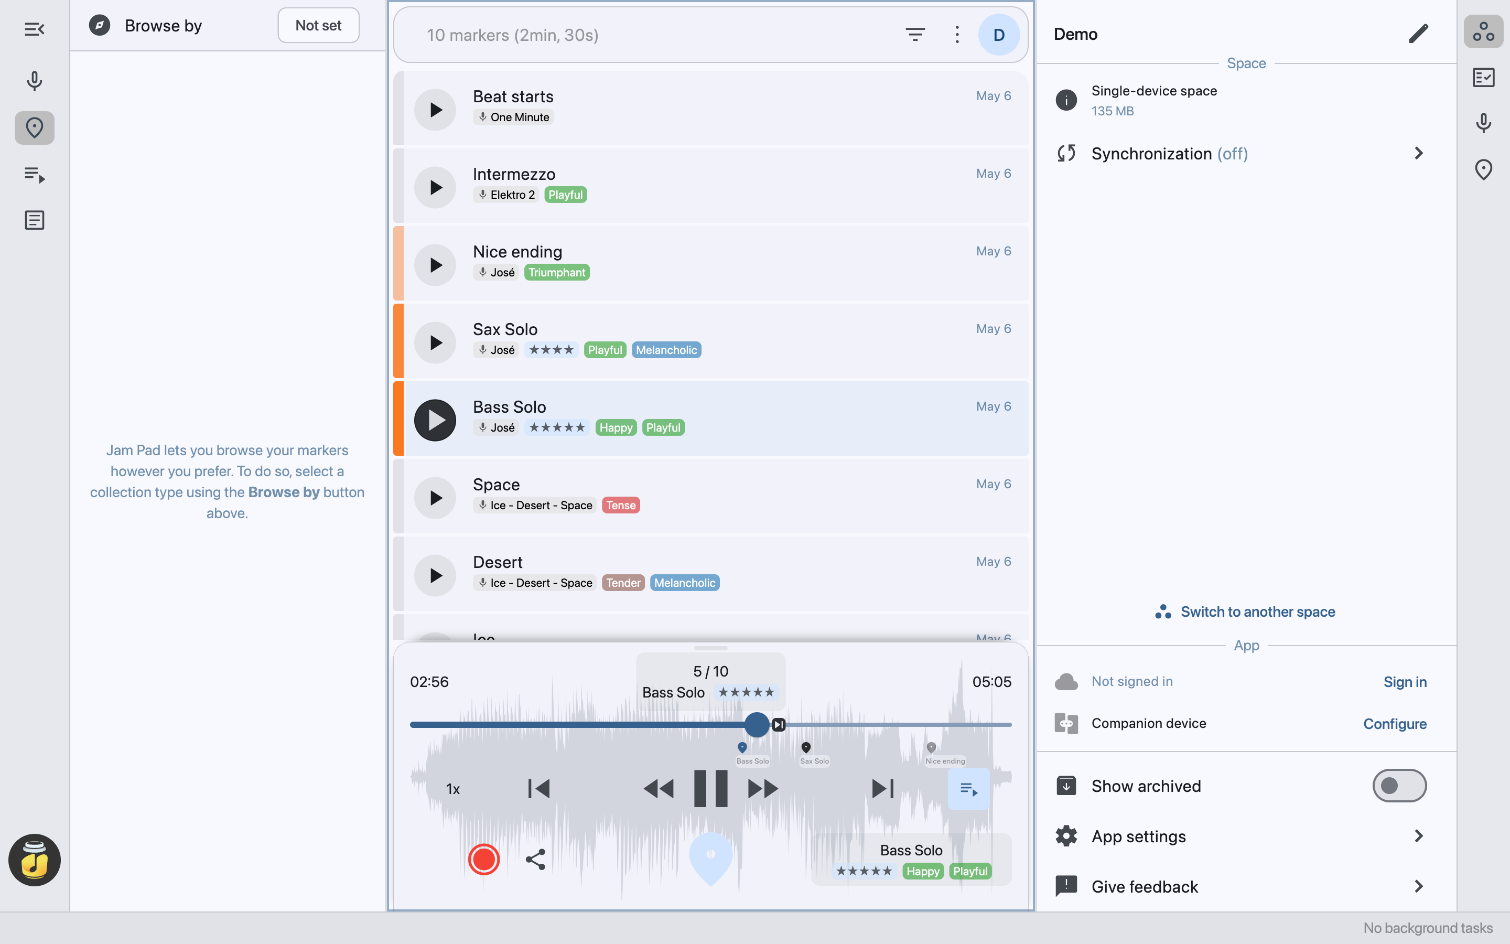Click the Single-device space info icon
The width and height of the screenshot is (1510, 944).
point(1066,100)
